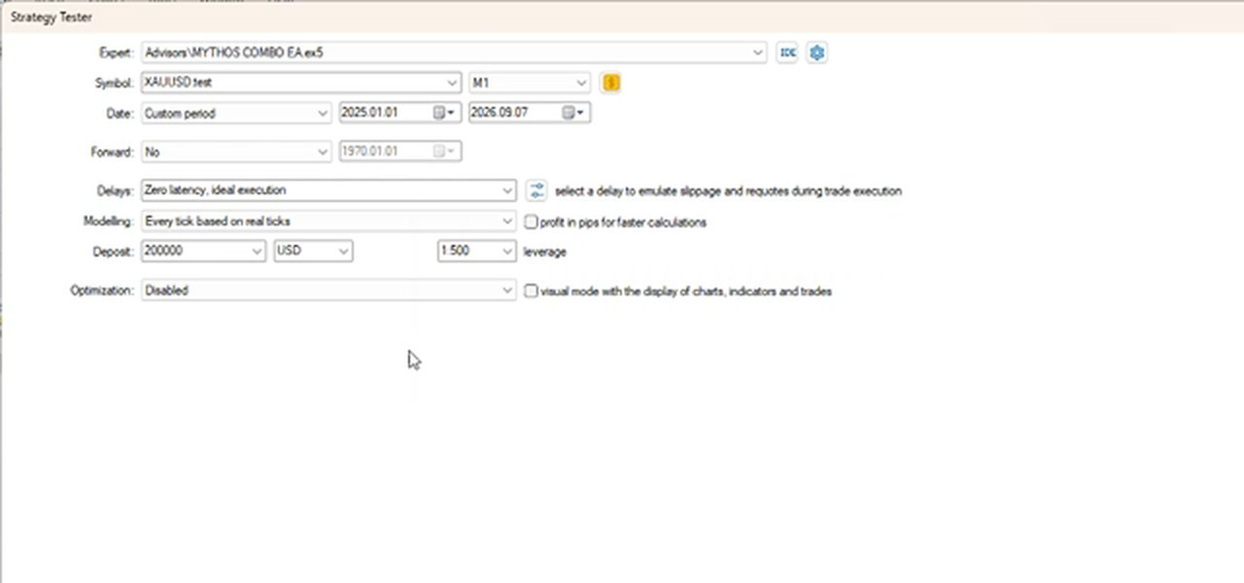Open the end date calendar picker
This screenshot has width=1244, height=583.
click(574, 113)
